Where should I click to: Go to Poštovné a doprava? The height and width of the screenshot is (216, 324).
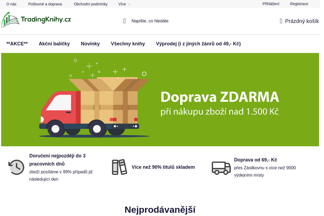click(x=45, y=4)
